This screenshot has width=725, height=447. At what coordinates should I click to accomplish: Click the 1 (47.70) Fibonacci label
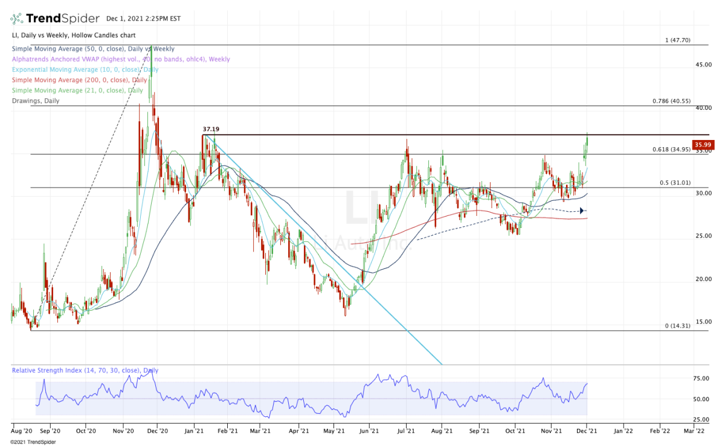pyautogui.click(x=677, y=40)
